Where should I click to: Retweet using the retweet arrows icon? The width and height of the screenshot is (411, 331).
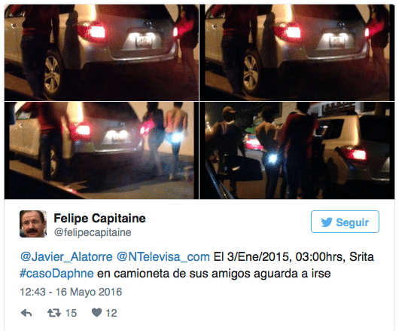[x=54, y=313]
